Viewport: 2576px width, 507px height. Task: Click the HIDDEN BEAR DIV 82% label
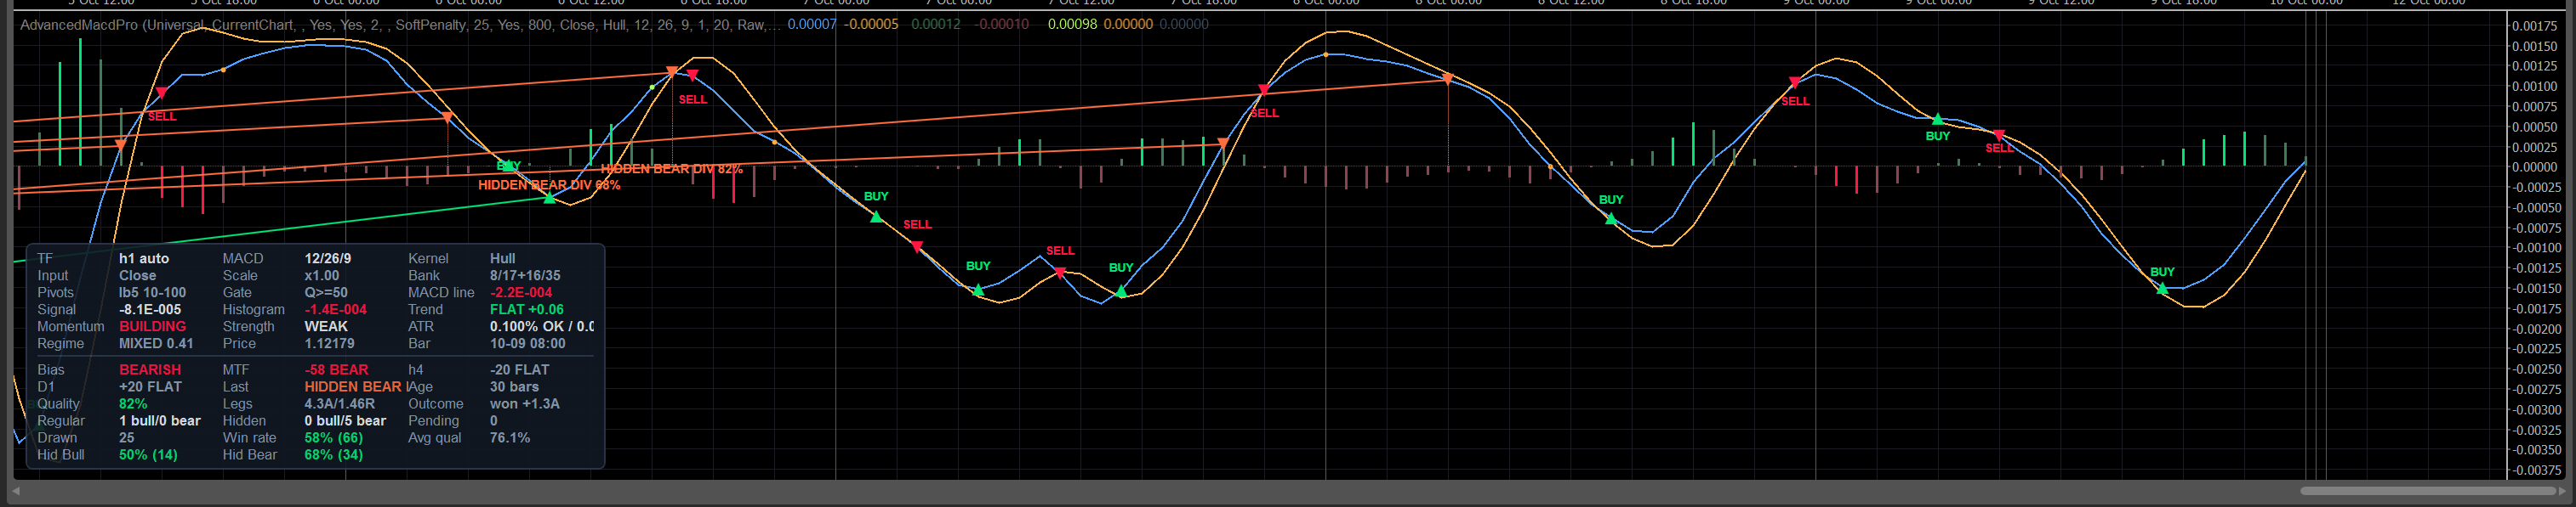[x=671, y=169]
